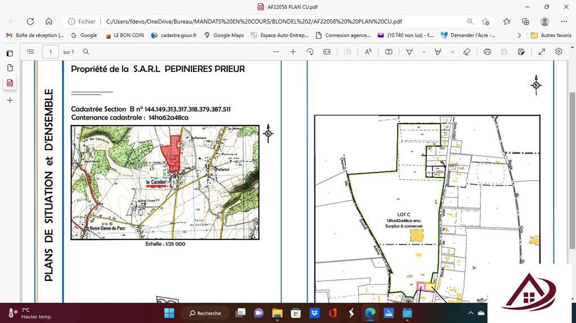
Task: Expand the Highlight options arrow
Action: tap(452, 52)
